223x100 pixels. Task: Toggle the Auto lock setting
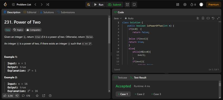pos(129,18)
